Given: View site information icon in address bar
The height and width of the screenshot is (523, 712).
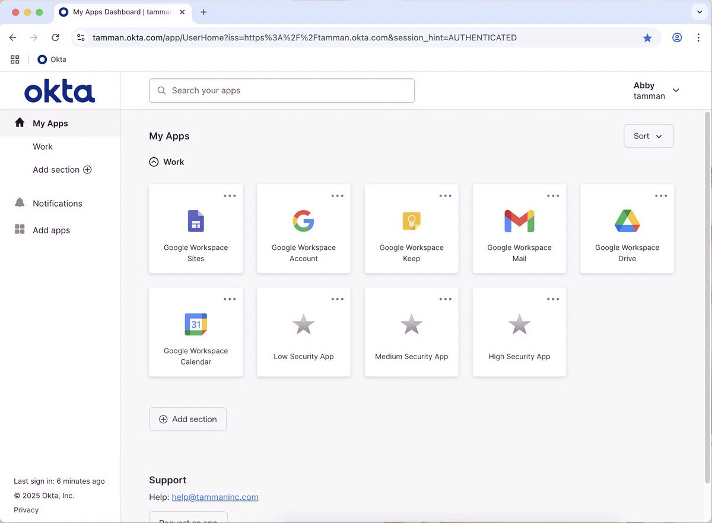Looking at the screenshot, I should point(81,37).
